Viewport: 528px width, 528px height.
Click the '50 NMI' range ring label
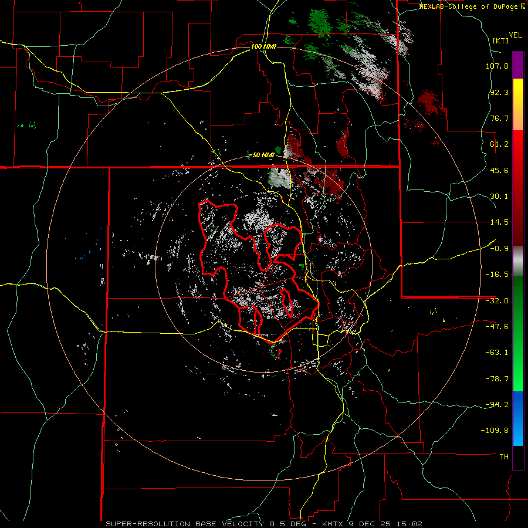tap(263, 155)
